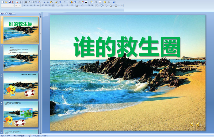This screenshot has width=214, height=137.
Task: Increase font size with large A
Action: (82, 5)
